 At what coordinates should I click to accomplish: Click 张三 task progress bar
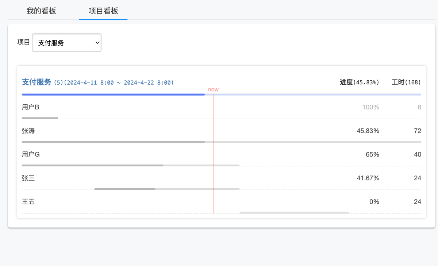click(167, 189)
